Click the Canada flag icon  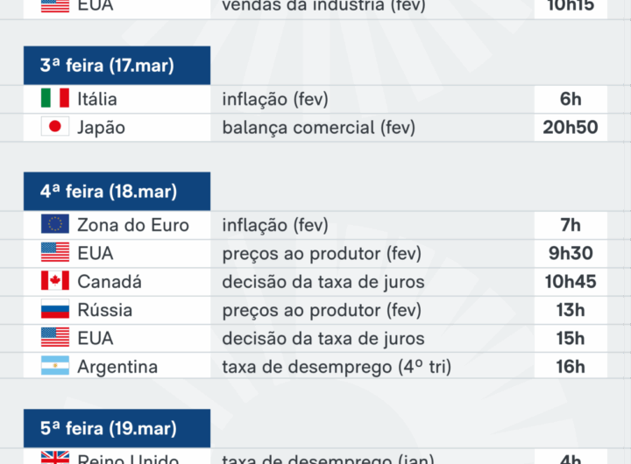(x=54, y=282)
